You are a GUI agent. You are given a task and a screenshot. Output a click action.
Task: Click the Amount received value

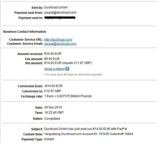53,54
